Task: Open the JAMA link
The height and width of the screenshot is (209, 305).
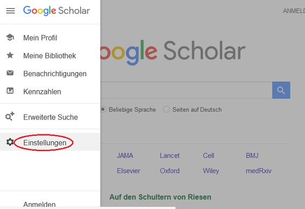Action: (125, 156)
